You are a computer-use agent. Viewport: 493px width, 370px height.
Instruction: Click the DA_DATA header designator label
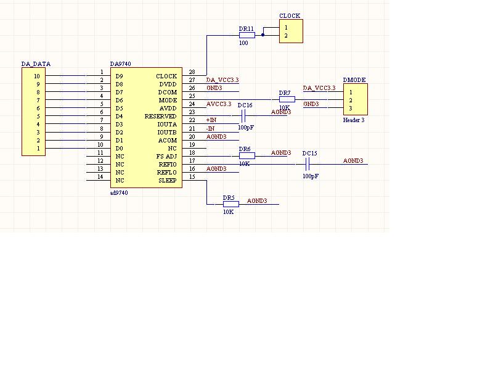pyautogui.click(x=36, y=64)
